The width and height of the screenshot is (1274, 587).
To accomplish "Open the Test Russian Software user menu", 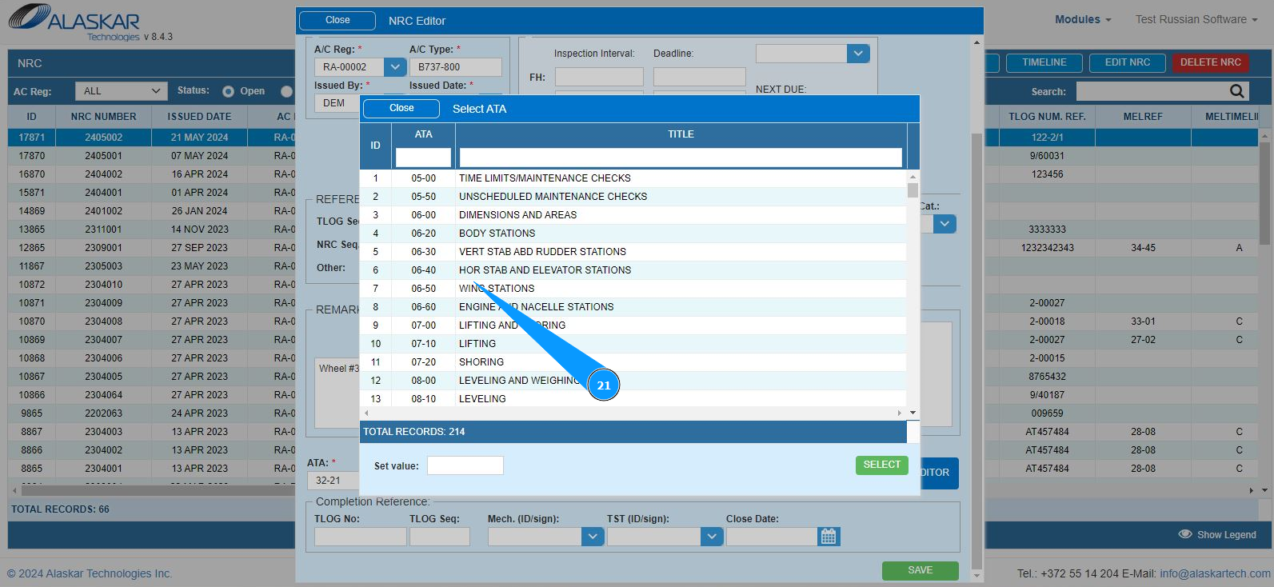I will (1196, 19).
